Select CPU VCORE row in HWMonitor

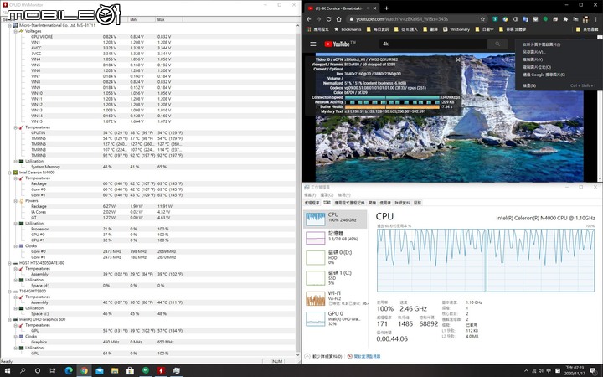click(148, 37)
